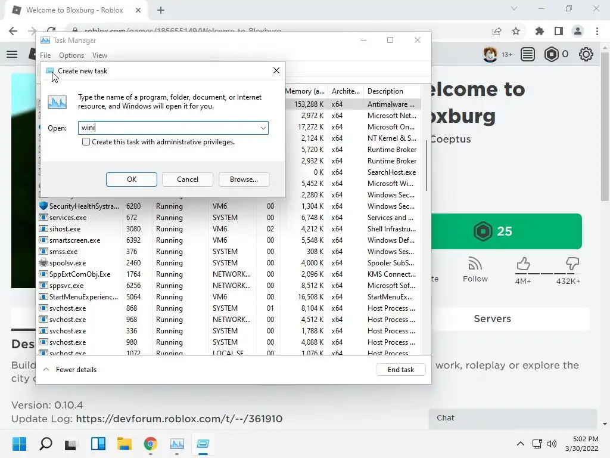Select svchost.exe with PID 868
This screenshot has width=610, height=458.
point(229,308)
